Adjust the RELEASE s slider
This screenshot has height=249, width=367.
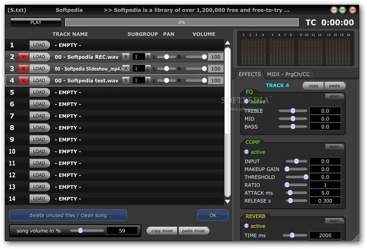pos(296,201)
